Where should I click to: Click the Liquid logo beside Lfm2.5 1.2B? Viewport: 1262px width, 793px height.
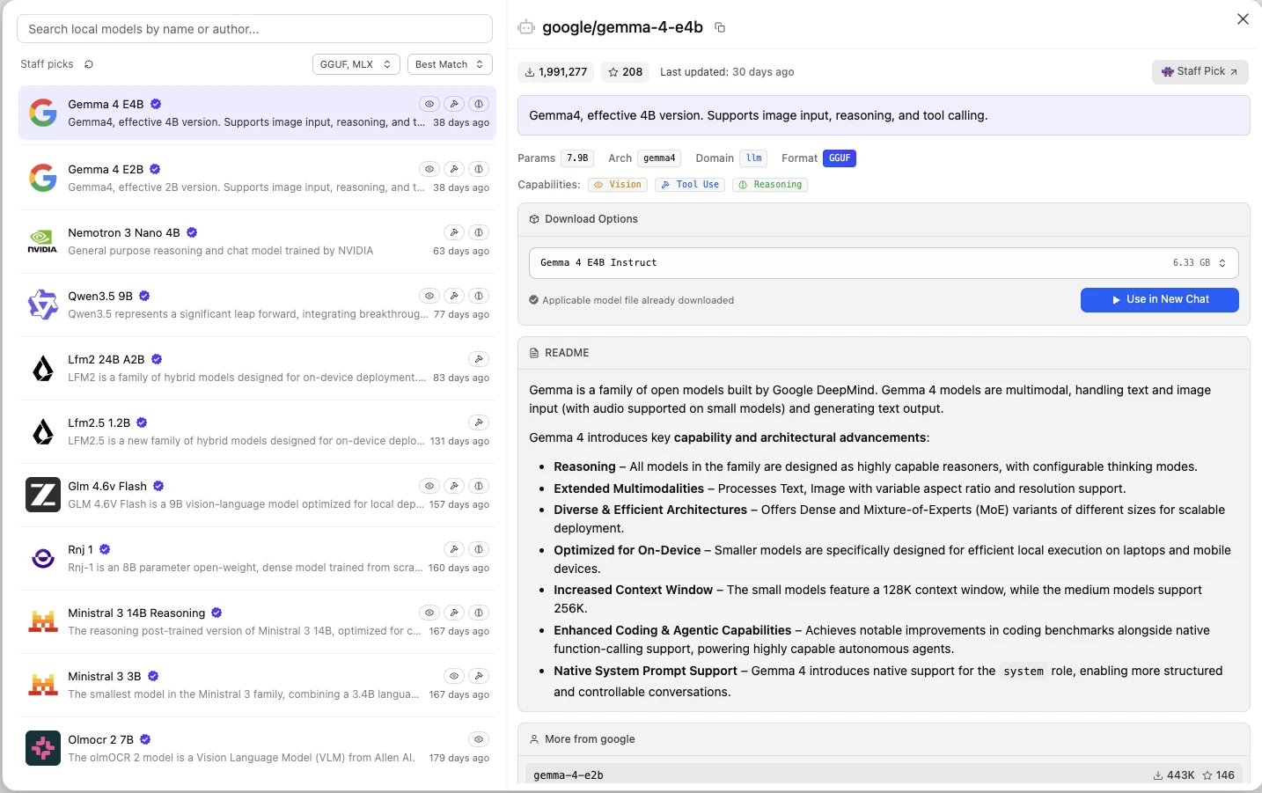[x=43, y=431]
